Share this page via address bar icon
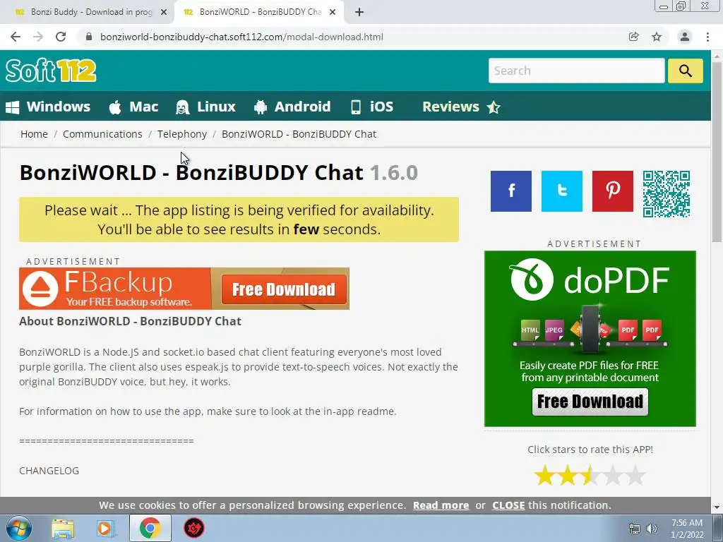This screenshot has height=542, width=723. pos(633,37)
